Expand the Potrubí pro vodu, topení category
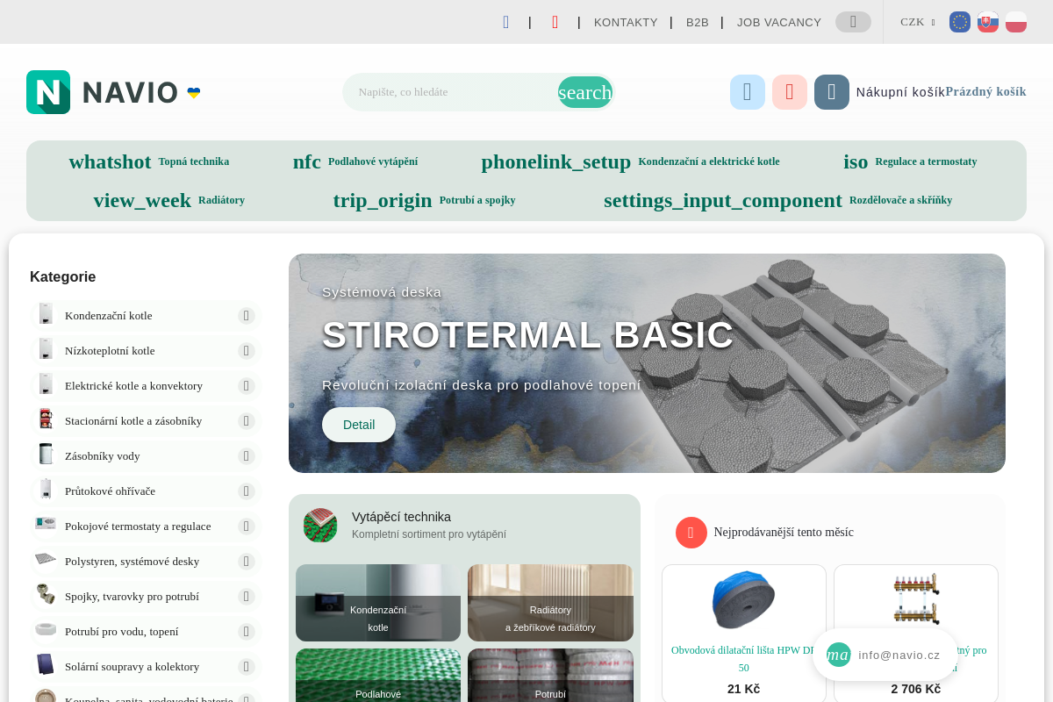The width and height of the screenshot is (1053, 702). click(247, 632)
